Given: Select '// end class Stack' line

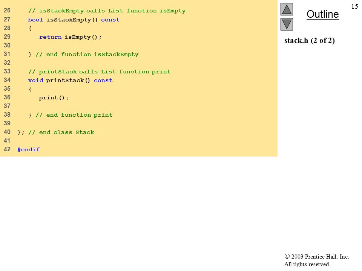Looking at the screenshot, I should pos(56,132).
